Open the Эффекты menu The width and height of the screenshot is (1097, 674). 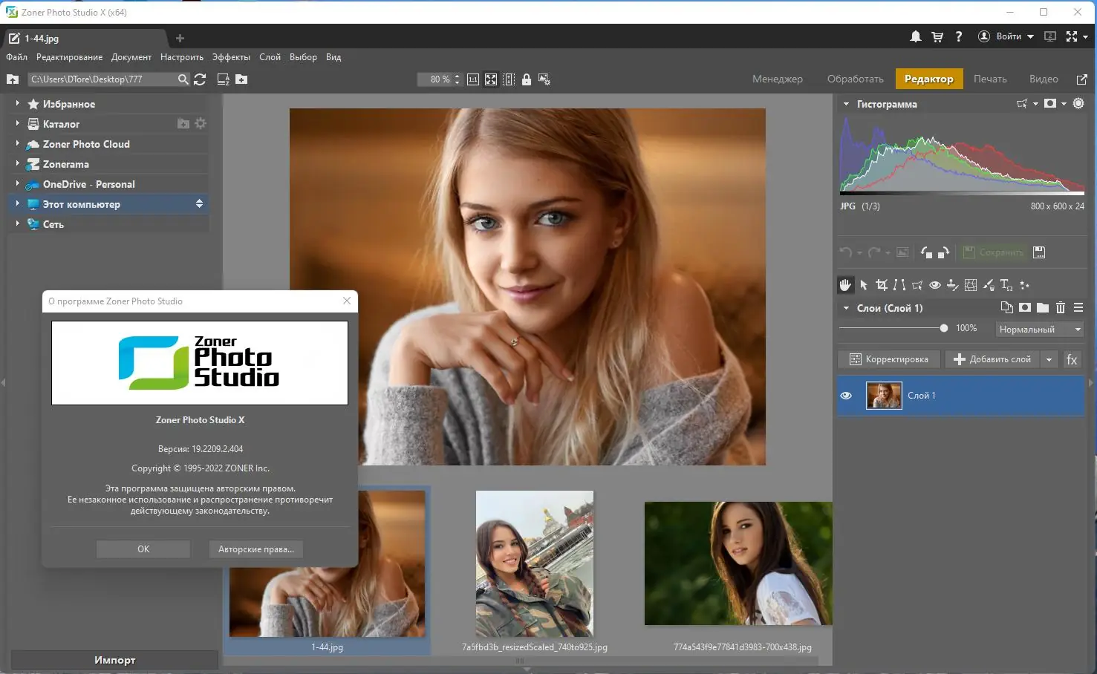coord(231,57)
